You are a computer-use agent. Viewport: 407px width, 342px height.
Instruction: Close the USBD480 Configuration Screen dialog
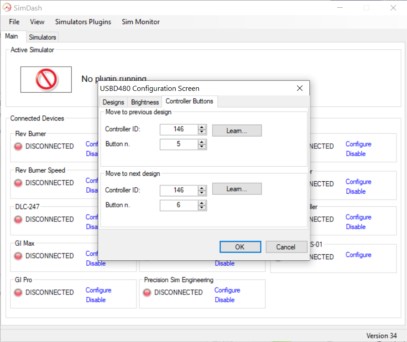tap(300, 88)
